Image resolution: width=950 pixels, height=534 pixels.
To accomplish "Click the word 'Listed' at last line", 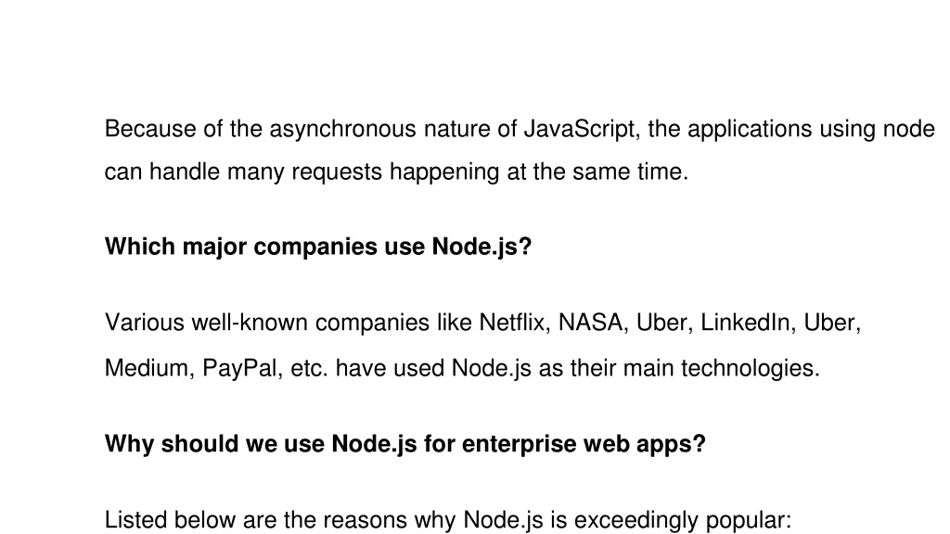I will (135, 521).
